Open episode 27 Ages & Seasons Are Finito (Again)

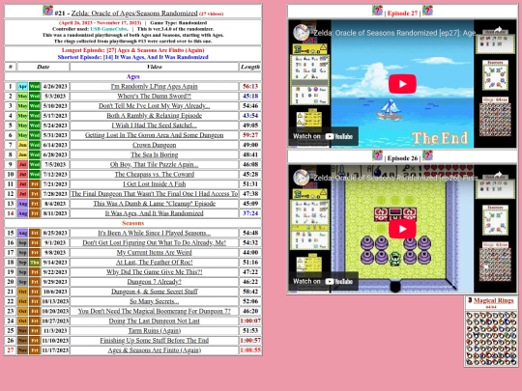click(x=154, y=350)
